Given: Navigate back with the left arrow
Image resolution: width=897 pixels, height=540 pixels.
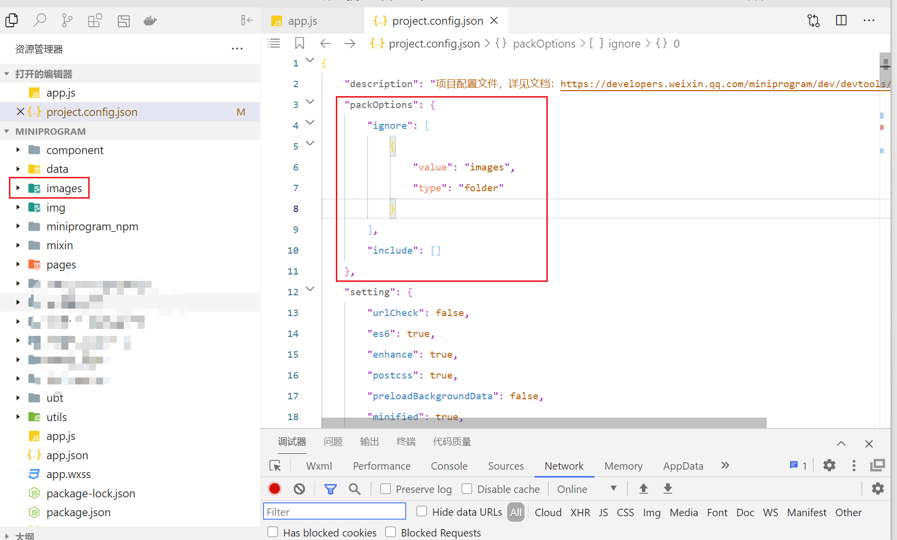Looking at the screenshot, I should coord(325,44).
